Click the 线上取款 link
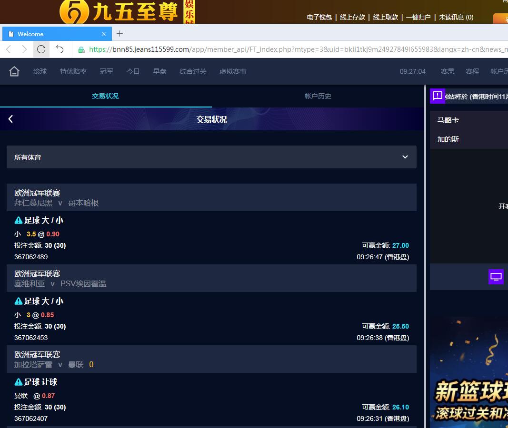This screenshot has width=508, height=428. coord(386,17)
